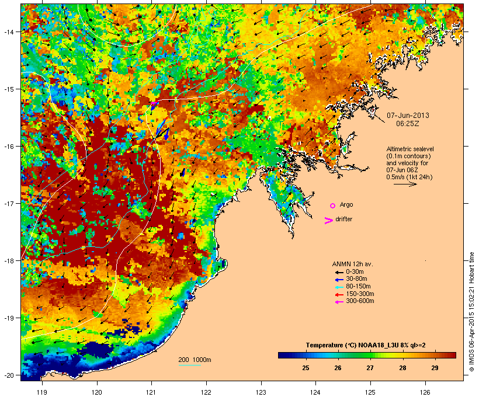Click the 'ANMN 12h av.' heading
Image resolution: width=479 pixels, height=397 pixels.
[x=352, y=264]
